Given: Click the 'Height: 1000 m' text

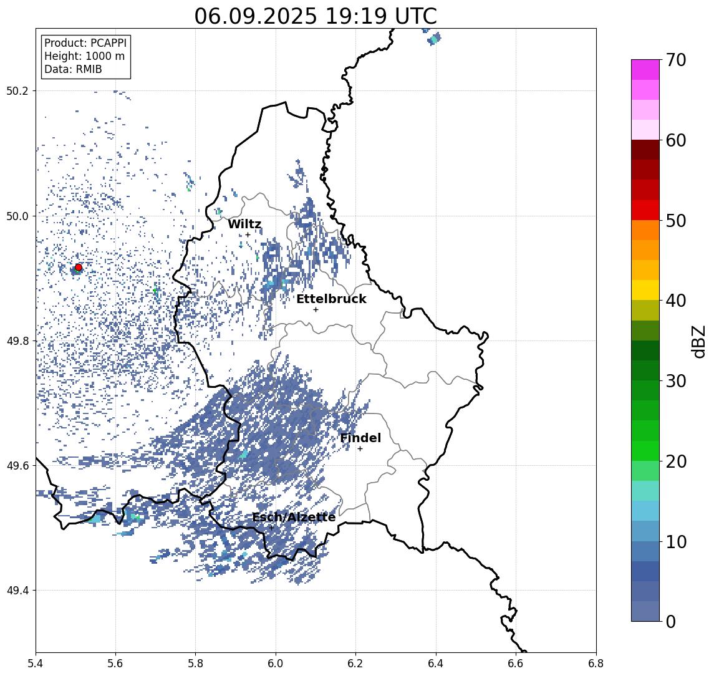Looking at the screenshot, I should pos(84,57).
